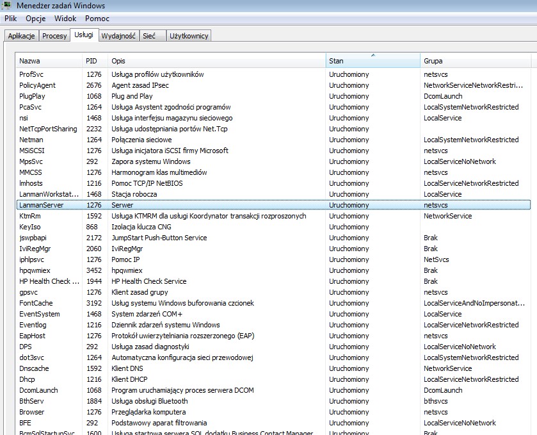
Task: Click the hpqwmiex service name
Action: point(35,270)
